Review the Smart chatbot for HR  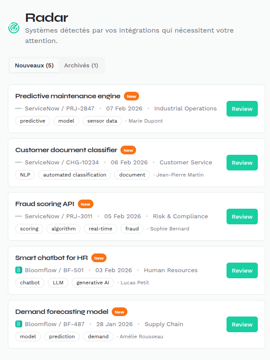(x=242, y=270)
